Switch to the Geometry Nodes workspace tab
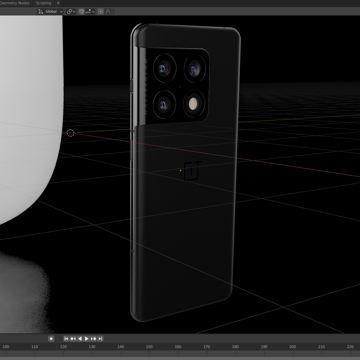 click(x=14, y=3)
